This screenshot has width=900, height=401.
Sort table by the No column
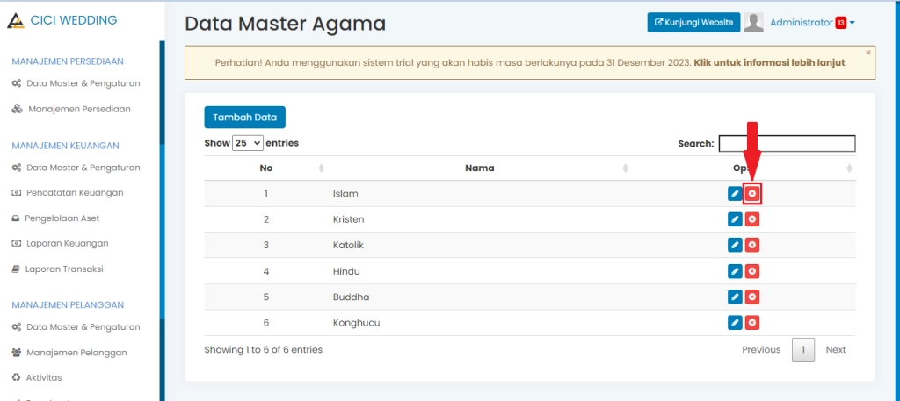pyautogui.click(x=266, y=168)
